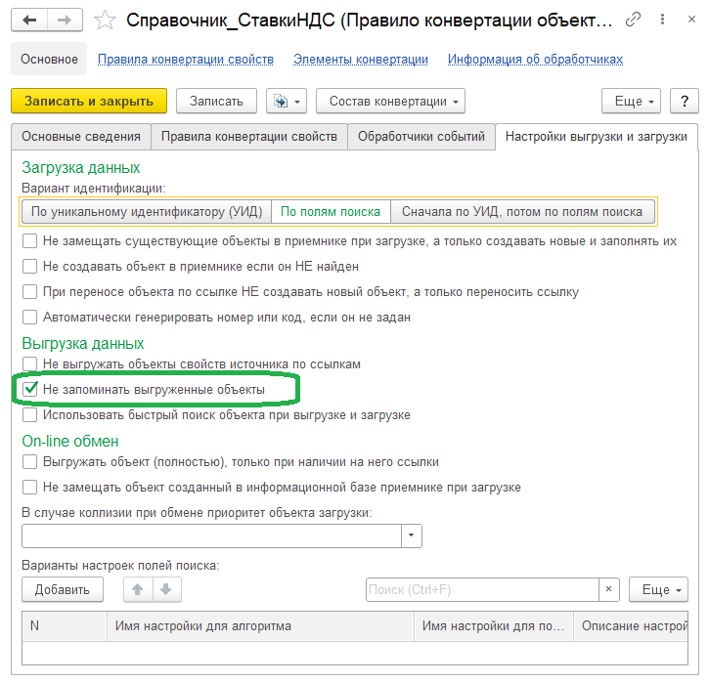The height and width of the screenshot is (684, 709).
Task: Expand the lower 'Еще' menu near search
Action: tap(658, 589)
